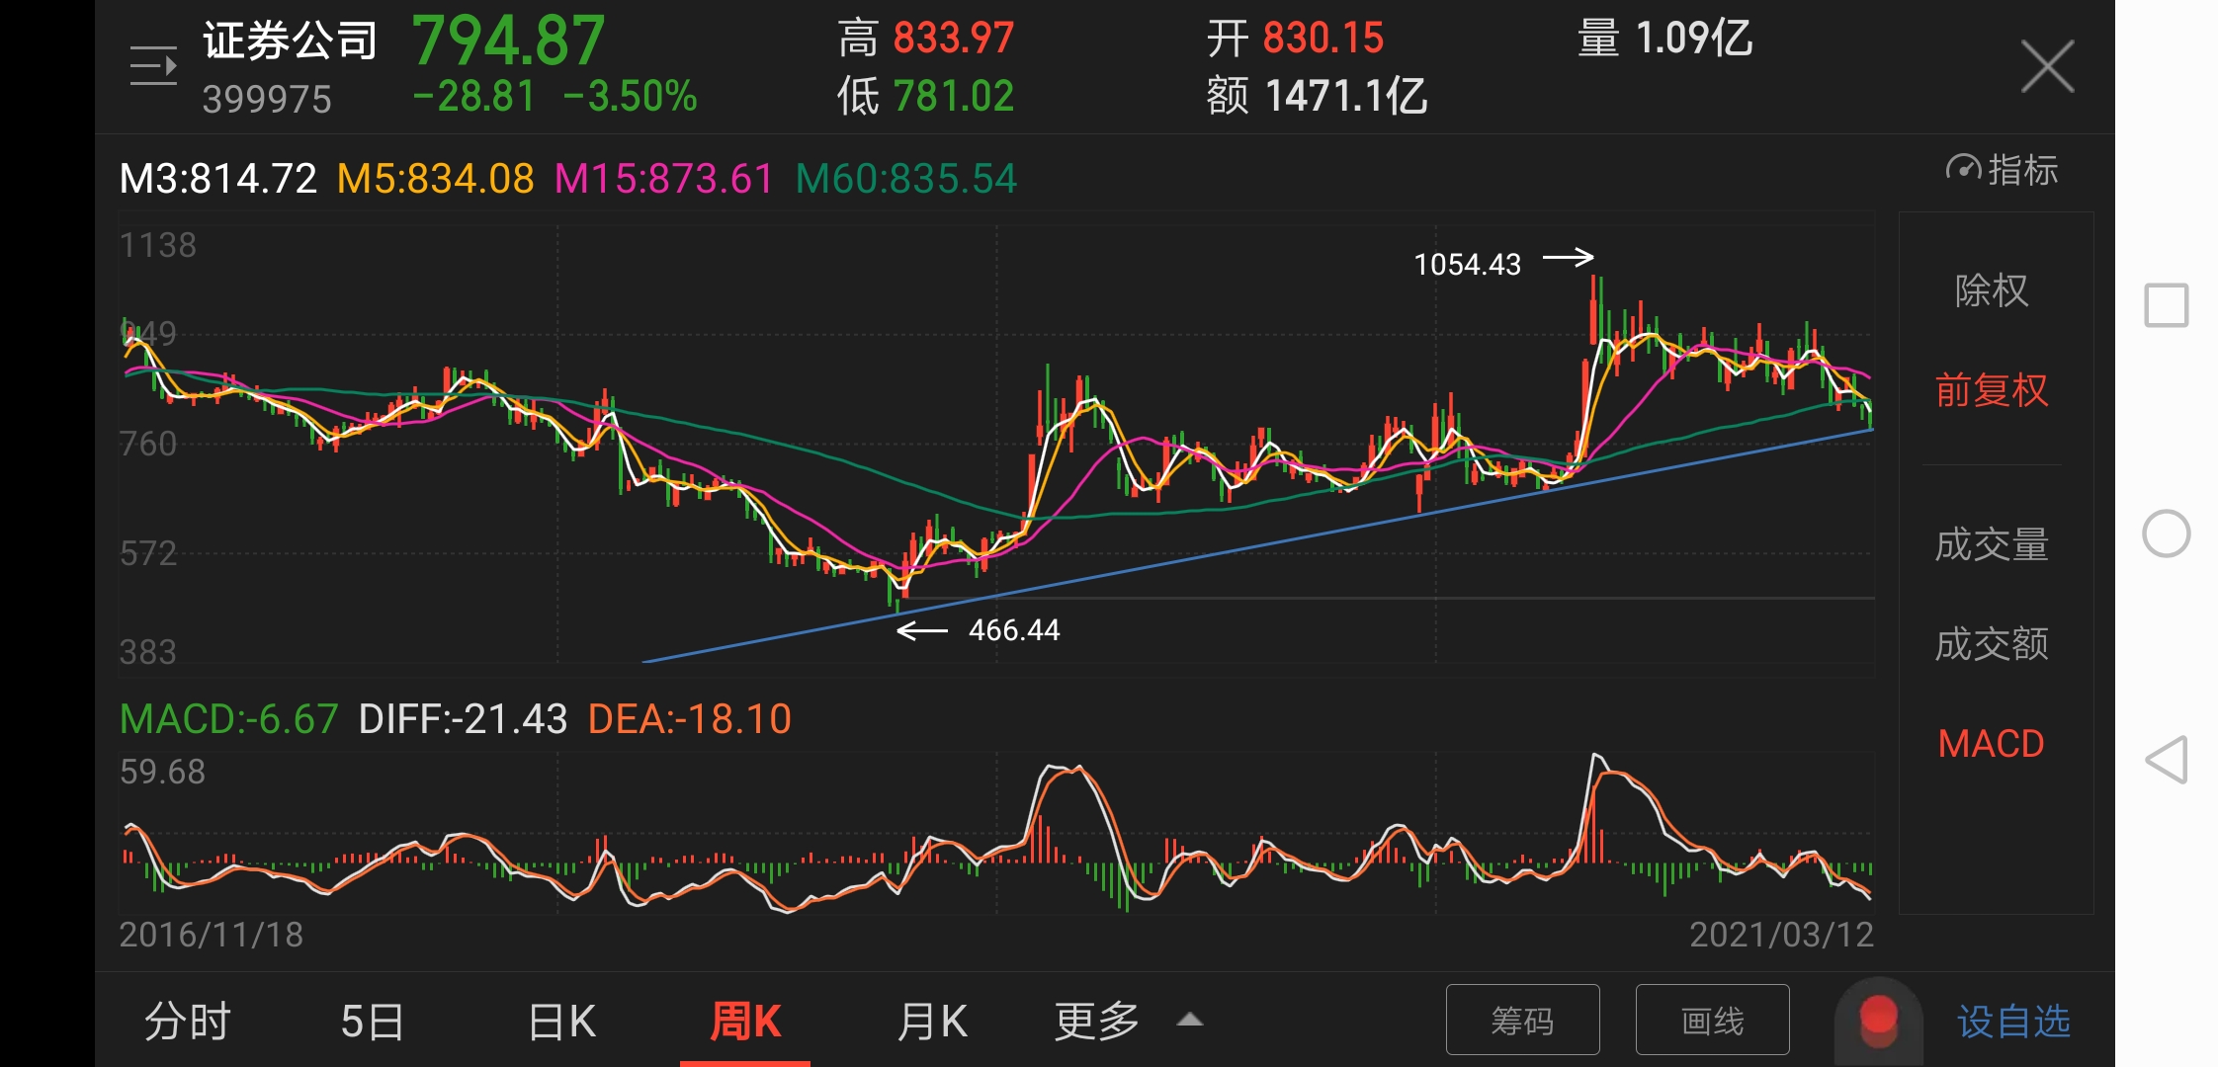Open the stock list menu icon
This screenshot has width=2218, height=1067.
coord(153,66)
